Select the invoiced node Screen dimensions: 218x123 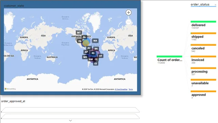coord(203,60)
